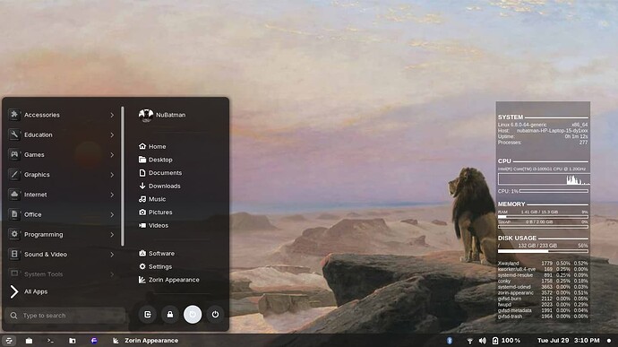Open the Bluetooth tray indicator
This screenshot has height=347, width=618.
450,341
